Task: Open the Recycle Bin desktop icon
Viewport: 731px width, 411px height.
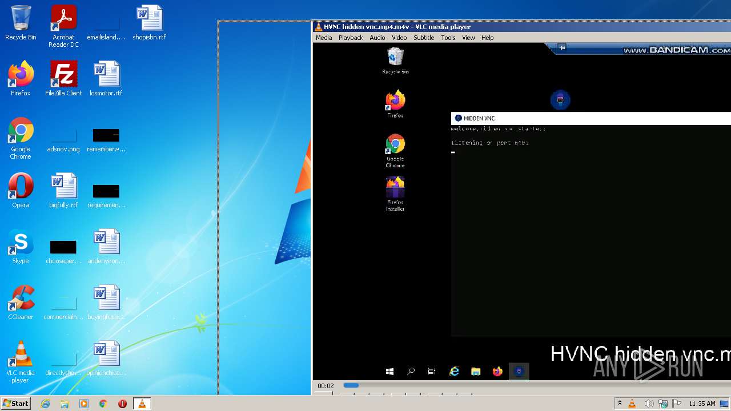Action: (x=21, y=23)
